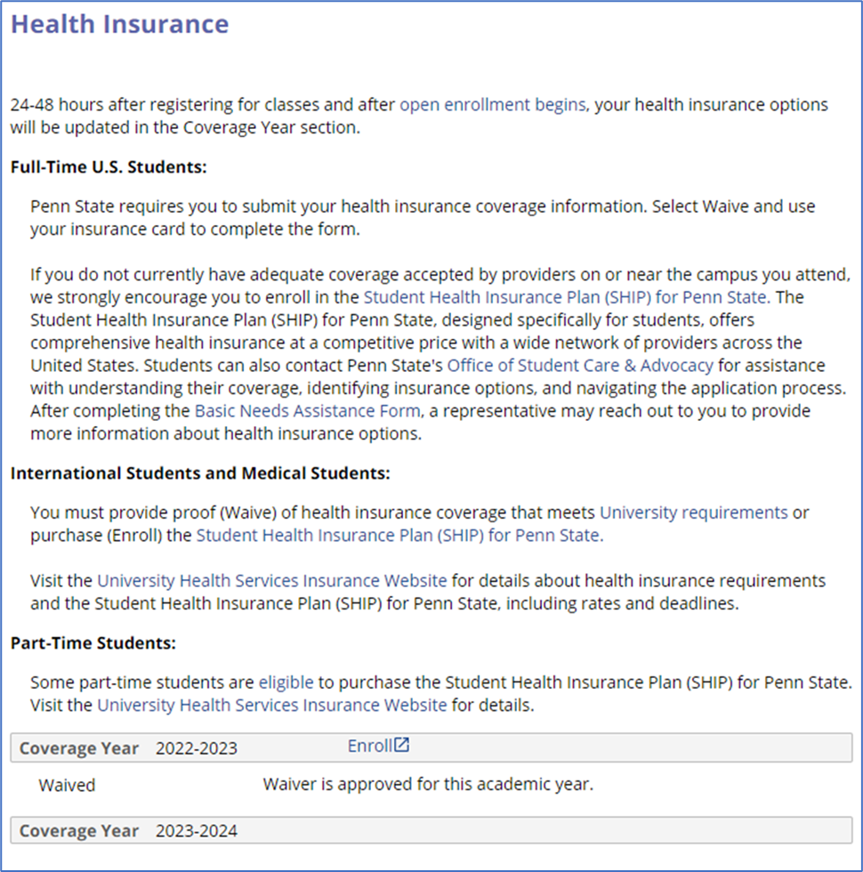The height and width of the screenshot is (872, 863).
Task: Click the Waived status label
Action: tap(67, 785)
